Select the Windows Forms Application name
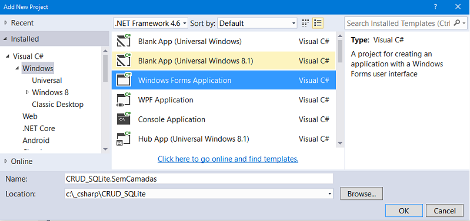 tap(185, 81)
